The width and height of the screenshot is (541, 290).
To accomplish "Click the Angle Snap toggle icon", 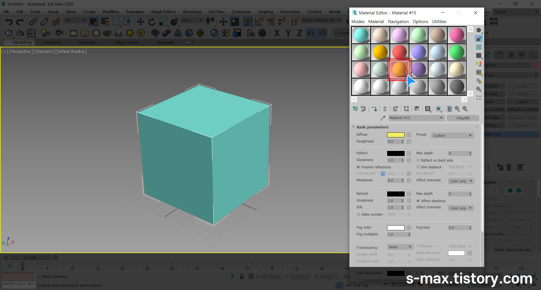I will click(259, 22).
